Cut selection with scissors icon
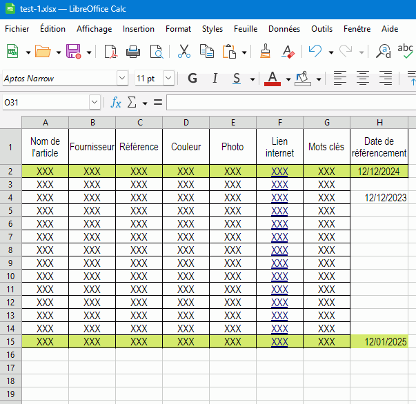416x404 pixels. tap(184, 52)
